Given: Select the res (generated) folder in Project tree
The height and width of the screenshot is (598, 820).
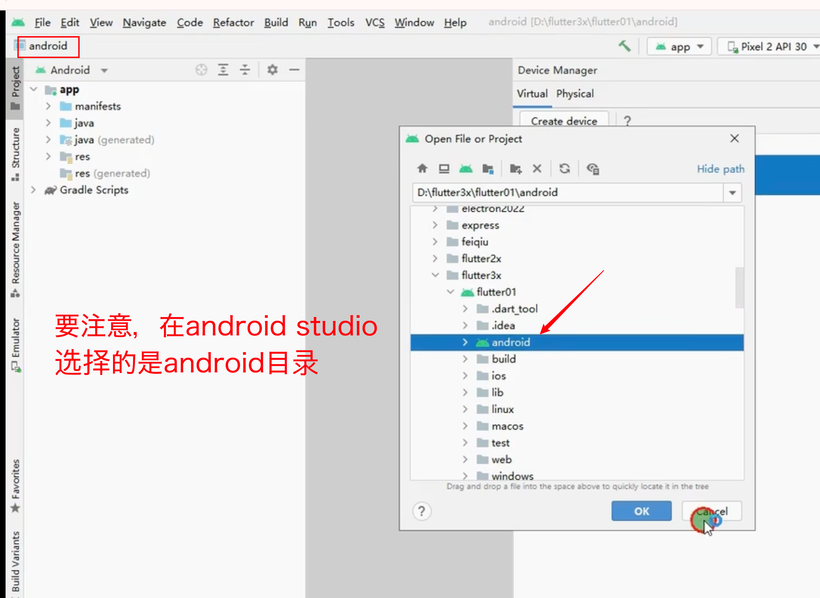Looking at the screenshot, I should tap(112, 173).
